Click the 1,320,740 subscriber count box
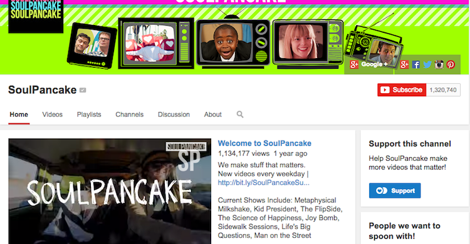The height and width of the screenshot is (244, 470). 443,90
